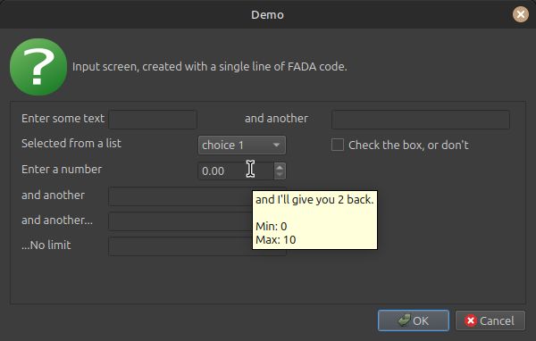The image size is (536, 341).
Task: Tick the 'Check the box, or don't' checkbox
Action: 338,145
